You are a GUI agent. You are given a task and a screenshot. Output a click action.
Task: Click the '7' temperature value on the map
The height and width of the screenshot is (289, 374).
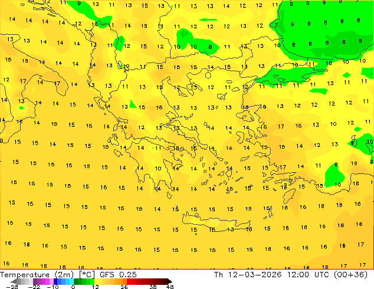click(x=276, y=25)
